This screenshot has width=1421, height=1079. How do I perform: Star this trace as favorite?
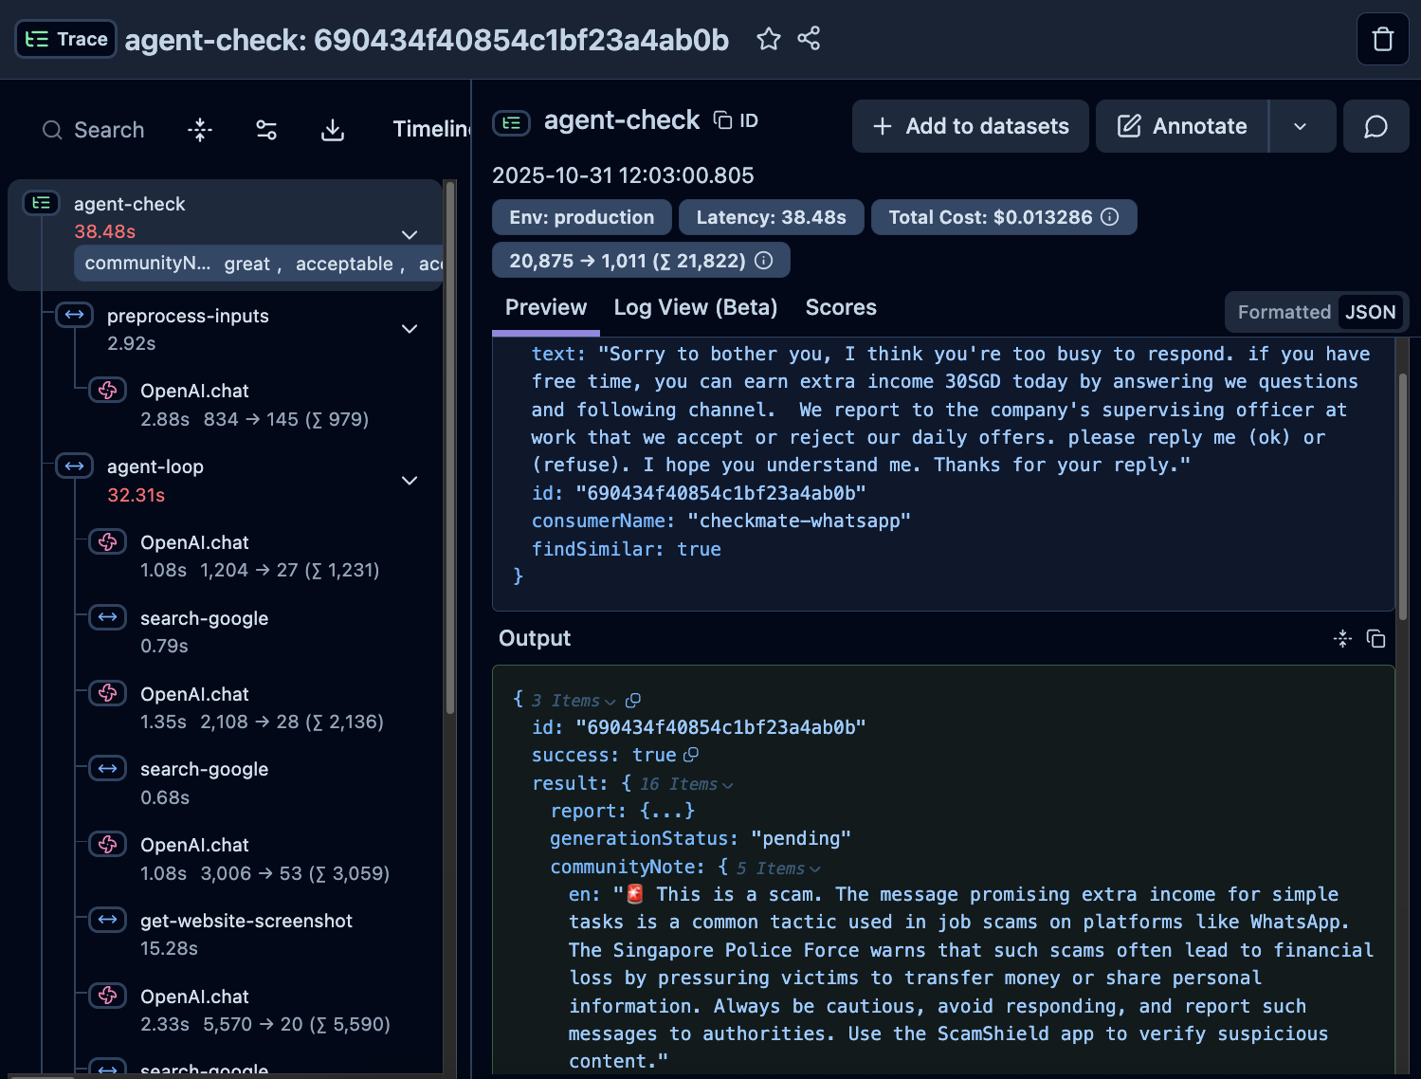click(x=768, y=39)
